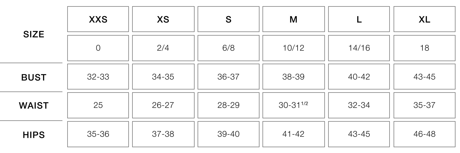The image size is (460, 153).
Task: Click the S size header box
Action: 228,19
